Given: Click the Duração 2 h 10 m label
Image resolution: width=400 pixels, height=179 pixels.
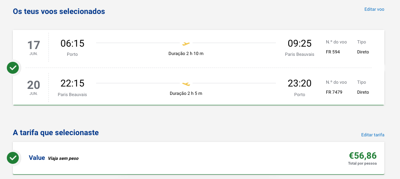Looking at the screenshot, I should [x=186, y=53].
